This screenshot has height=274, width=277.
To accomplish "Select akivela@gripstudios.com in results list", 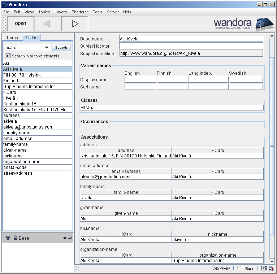I will pos(38,127).
